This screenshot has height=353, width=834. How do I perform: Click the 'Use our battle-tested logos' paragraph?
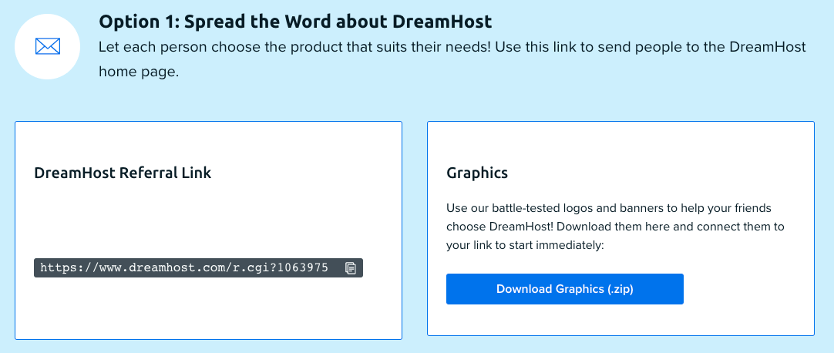point(615,227)
